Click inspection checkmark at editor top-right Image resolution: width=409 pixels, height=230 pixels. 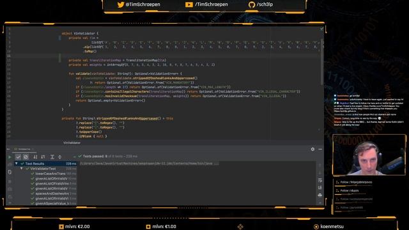pyautogui.click(x=321, y=29)
